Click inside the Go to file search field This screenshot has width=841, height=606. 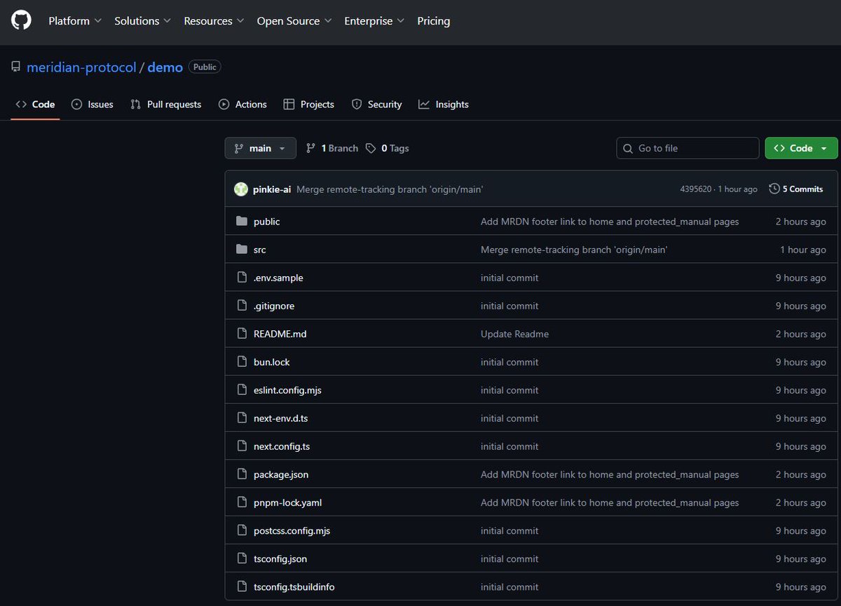point(687,148)
